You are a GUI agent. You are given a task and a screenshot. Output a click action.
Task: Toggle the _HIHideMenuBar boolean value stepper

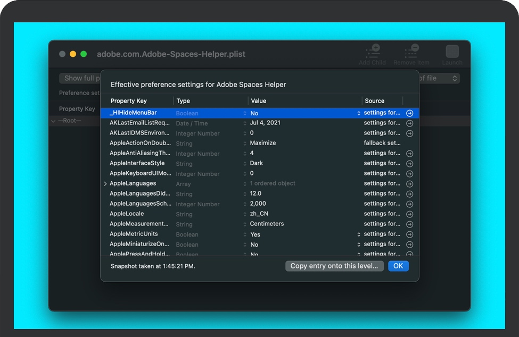pos(359,113)
